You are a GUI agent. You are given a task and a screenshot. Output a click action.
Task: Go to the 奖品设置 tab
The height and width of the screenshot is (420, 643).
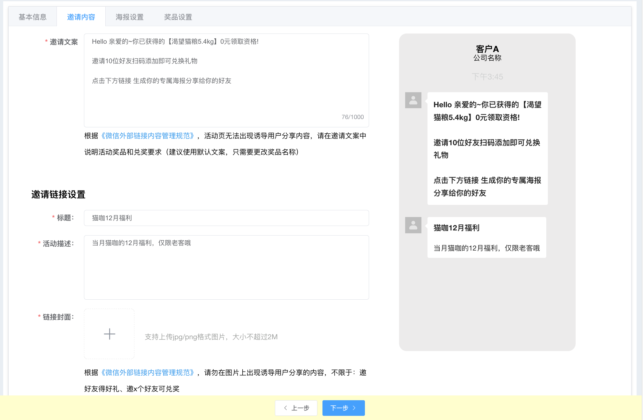(178, 17)
